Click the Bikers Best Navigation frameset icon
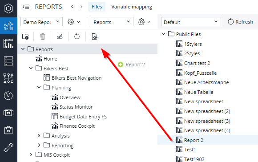 click(x=47, y=78)
